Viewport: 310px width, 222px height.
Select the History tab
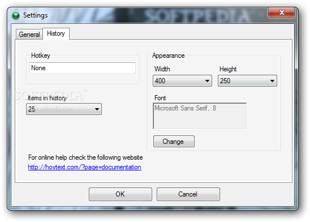[56, 33]
